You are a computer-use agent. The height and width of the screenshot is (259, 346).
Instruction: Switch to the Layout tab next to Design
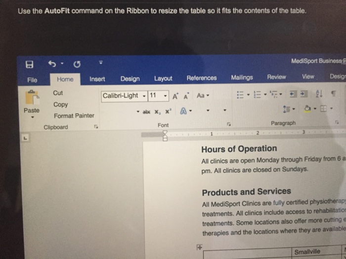tap(163, 78)
